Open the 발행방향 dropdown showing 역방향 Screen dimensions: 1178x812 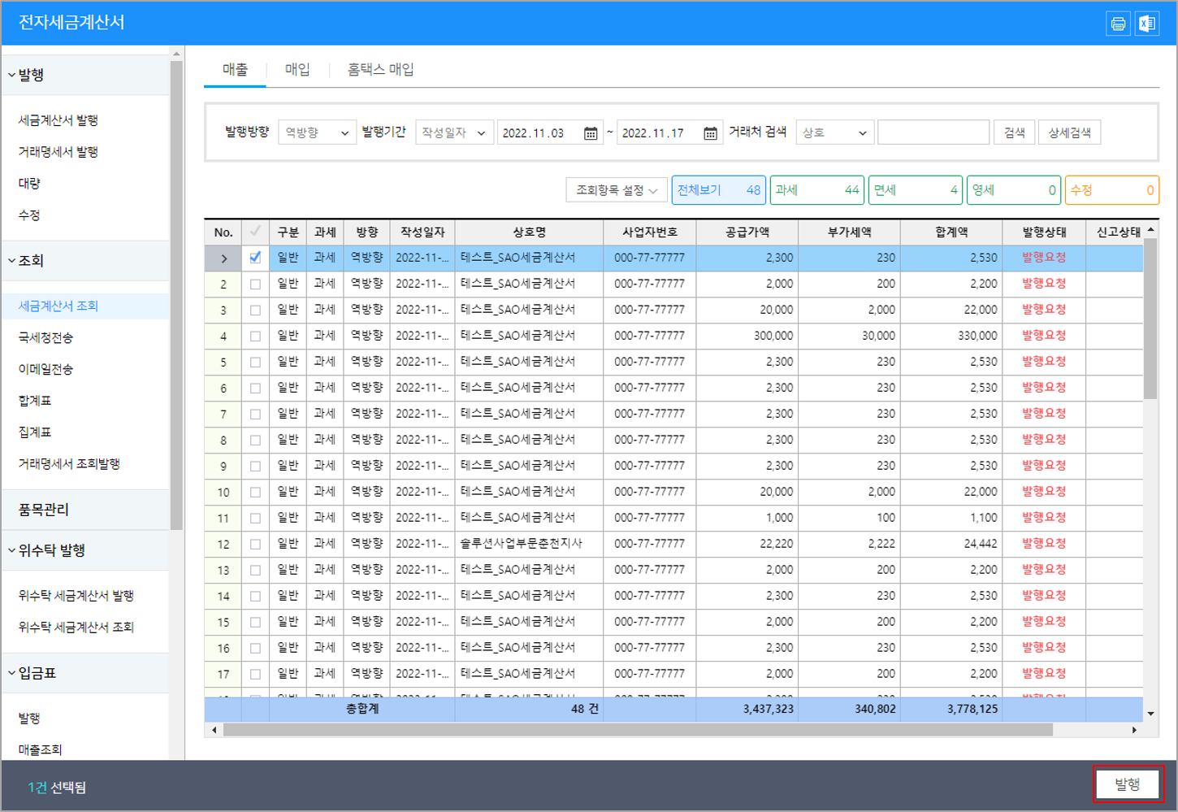tap(317, 132)
